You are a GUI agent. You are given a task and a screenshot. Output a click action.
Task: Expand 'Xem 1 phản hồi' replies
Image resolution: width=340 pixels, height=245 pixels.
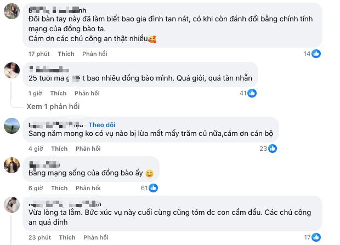click(x=53, y=106)
